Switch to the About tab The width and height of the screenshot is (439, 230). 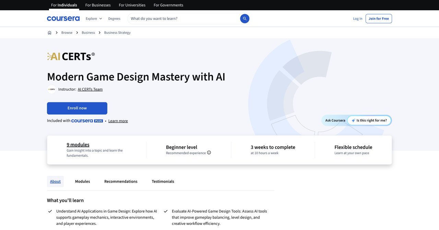pos(55,181)
